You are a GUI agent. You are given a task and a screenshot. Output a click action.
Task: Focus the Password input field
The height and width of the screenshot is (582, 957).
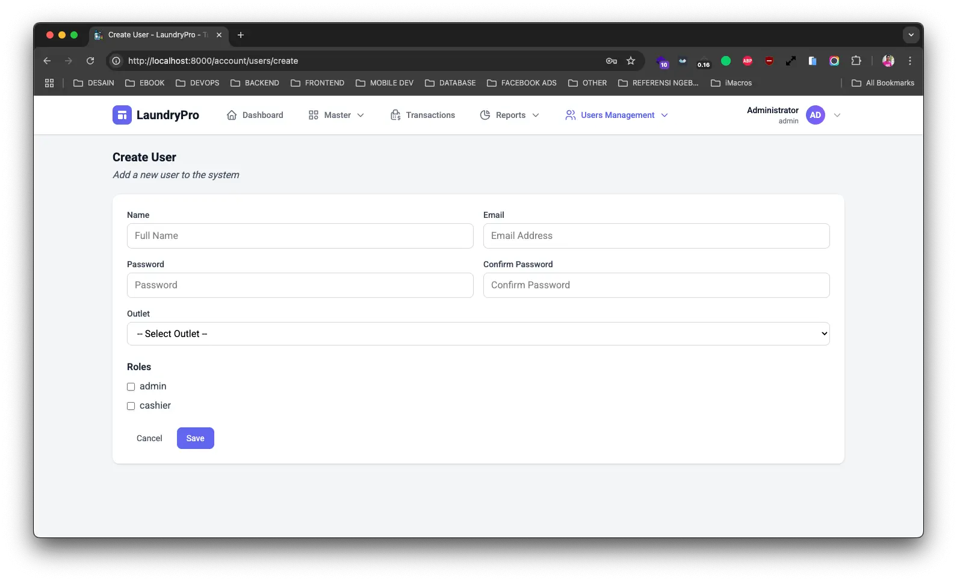(300, 285)
